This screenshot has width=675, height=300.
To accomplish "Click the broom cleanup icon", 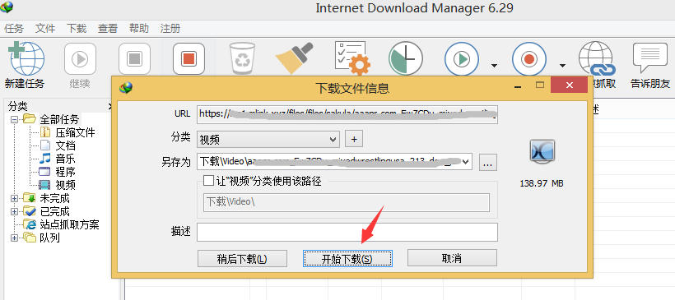I will (295, 58).
